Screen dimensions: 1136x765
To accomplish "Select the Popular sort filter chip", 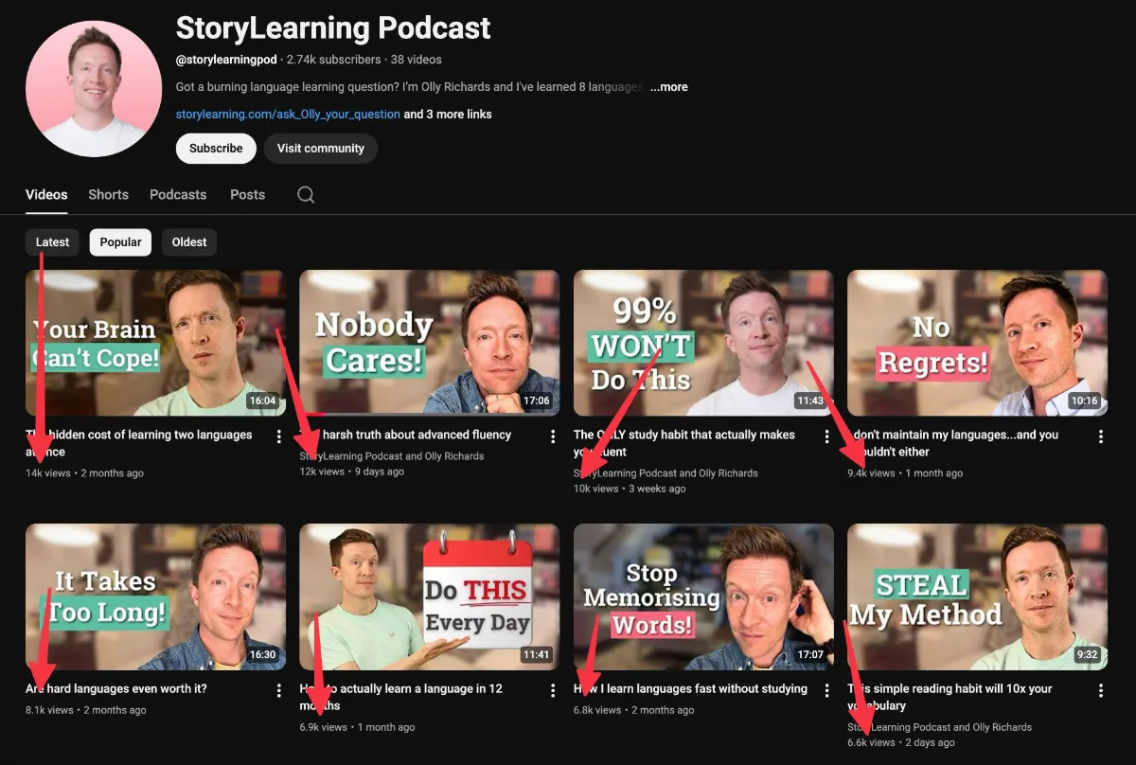I will coord(120,242).
